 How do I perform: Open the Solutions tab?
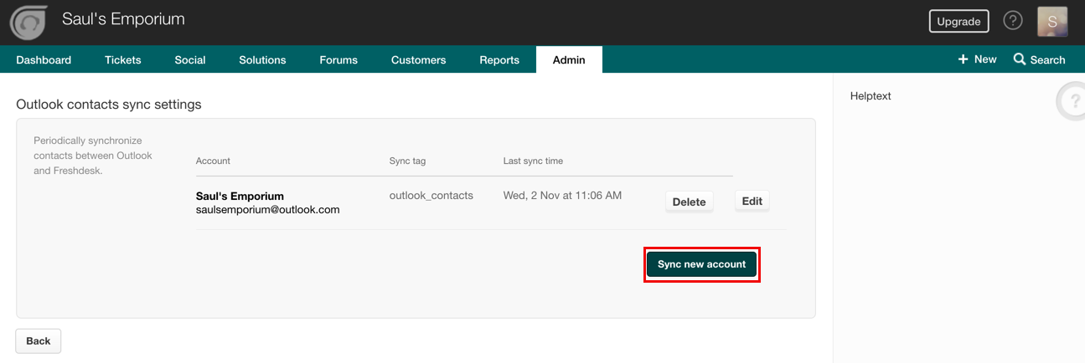262,59
